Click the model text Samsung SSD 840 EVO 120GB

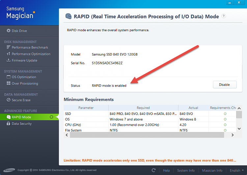pos(115,55)
